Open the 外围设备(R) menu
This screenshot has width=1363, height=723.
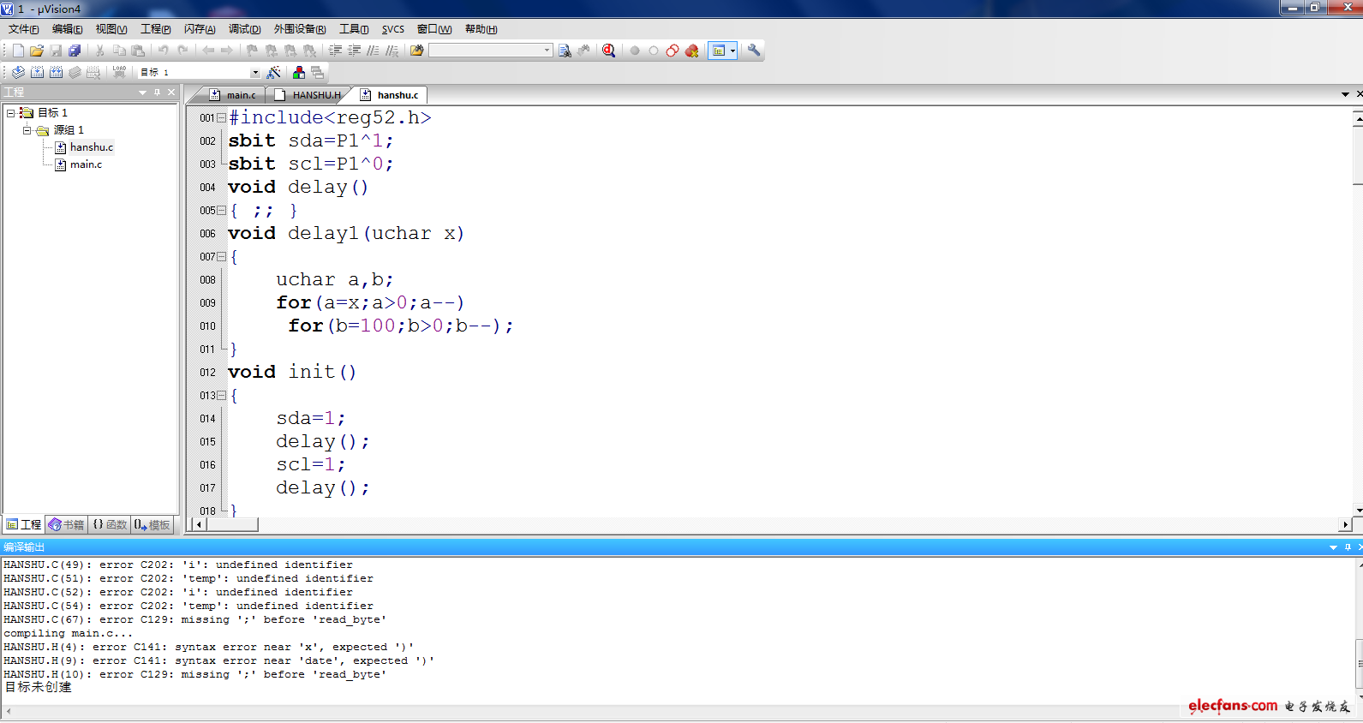pyautogui.click(x=300, y=29)
